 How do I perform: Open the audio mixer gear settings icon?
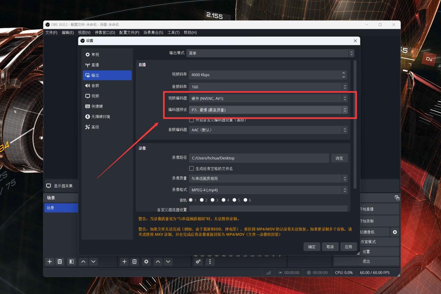198,262
